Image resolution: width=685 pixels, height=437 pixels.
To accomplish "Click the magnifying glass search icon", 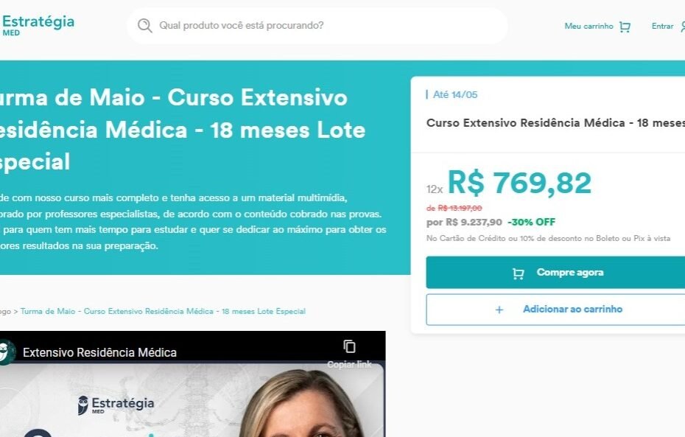I will click(144, 25).
